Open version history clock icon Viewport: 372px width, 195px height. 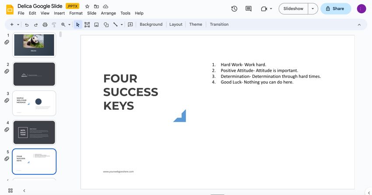(234, 9)
